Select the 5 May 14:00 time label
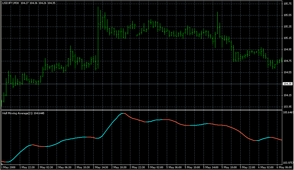 point(210,167)
